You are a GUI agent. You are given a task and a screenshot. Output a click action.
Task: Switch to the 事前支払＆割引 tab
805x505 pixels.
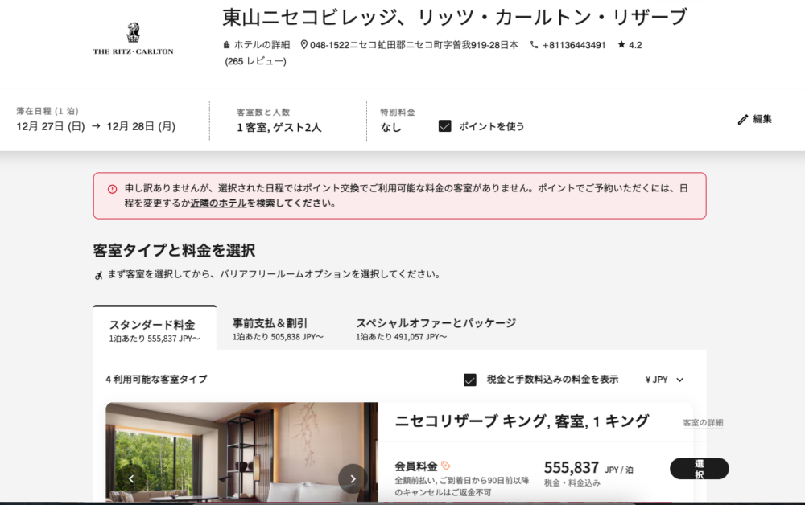pyautogui.click(x=278, y=328)
